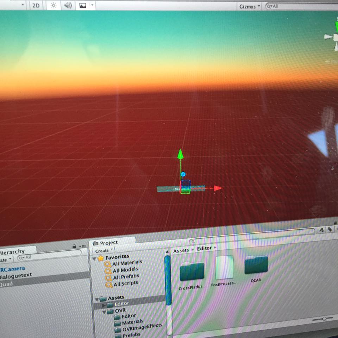Toggle scene lighting sun icon
The height and width of the screenshot is (338, 338).
[53, 5]
